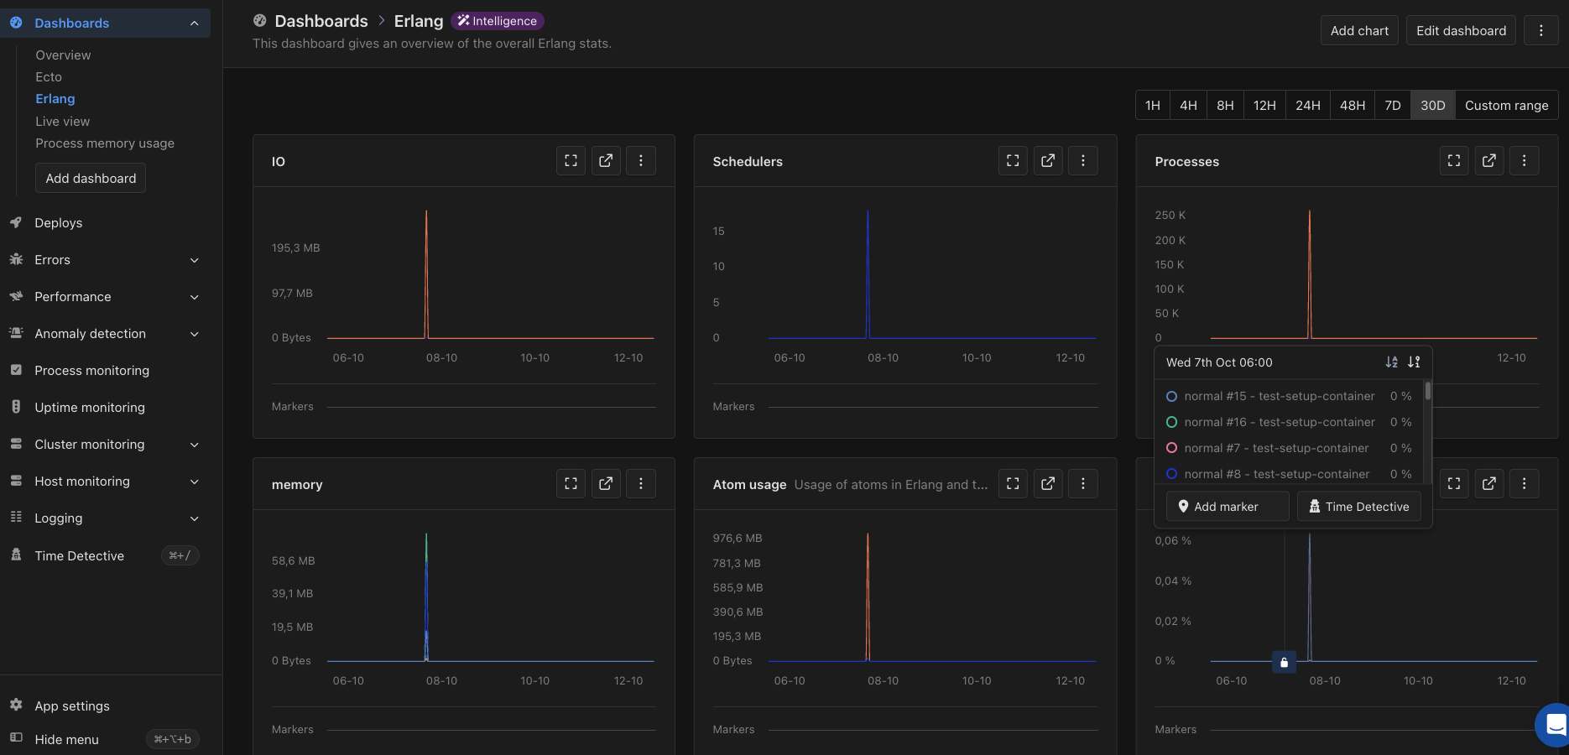Expand the memory chart to fullscreen
This screenshot has height=755, width=1569.
tap(571, 484)
